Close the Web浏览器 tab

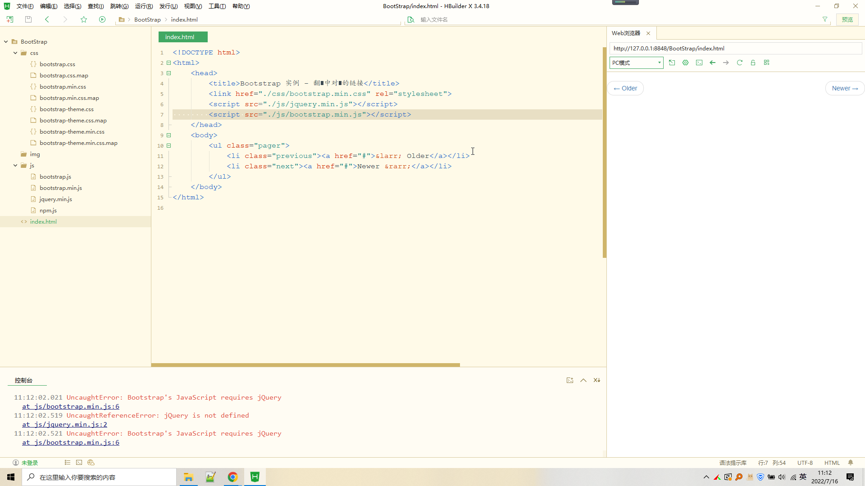coord(648,33)
